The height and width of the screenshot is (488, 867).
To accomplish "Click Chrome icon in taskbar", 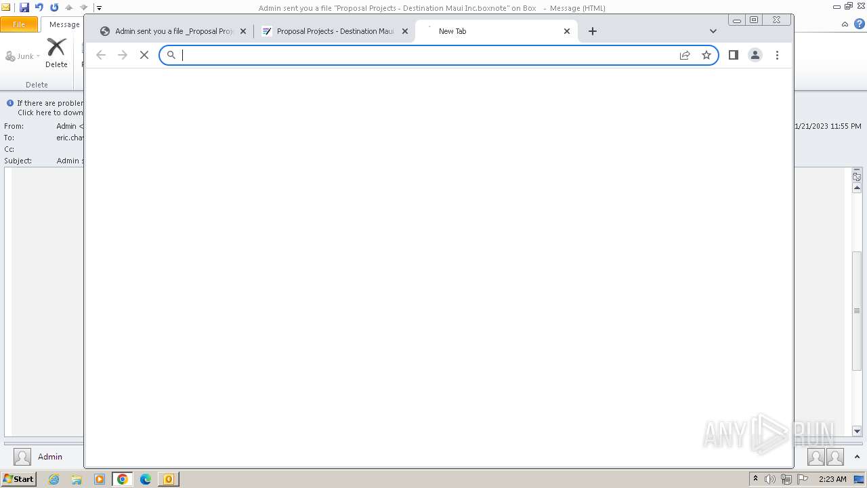I will point(123,479).
